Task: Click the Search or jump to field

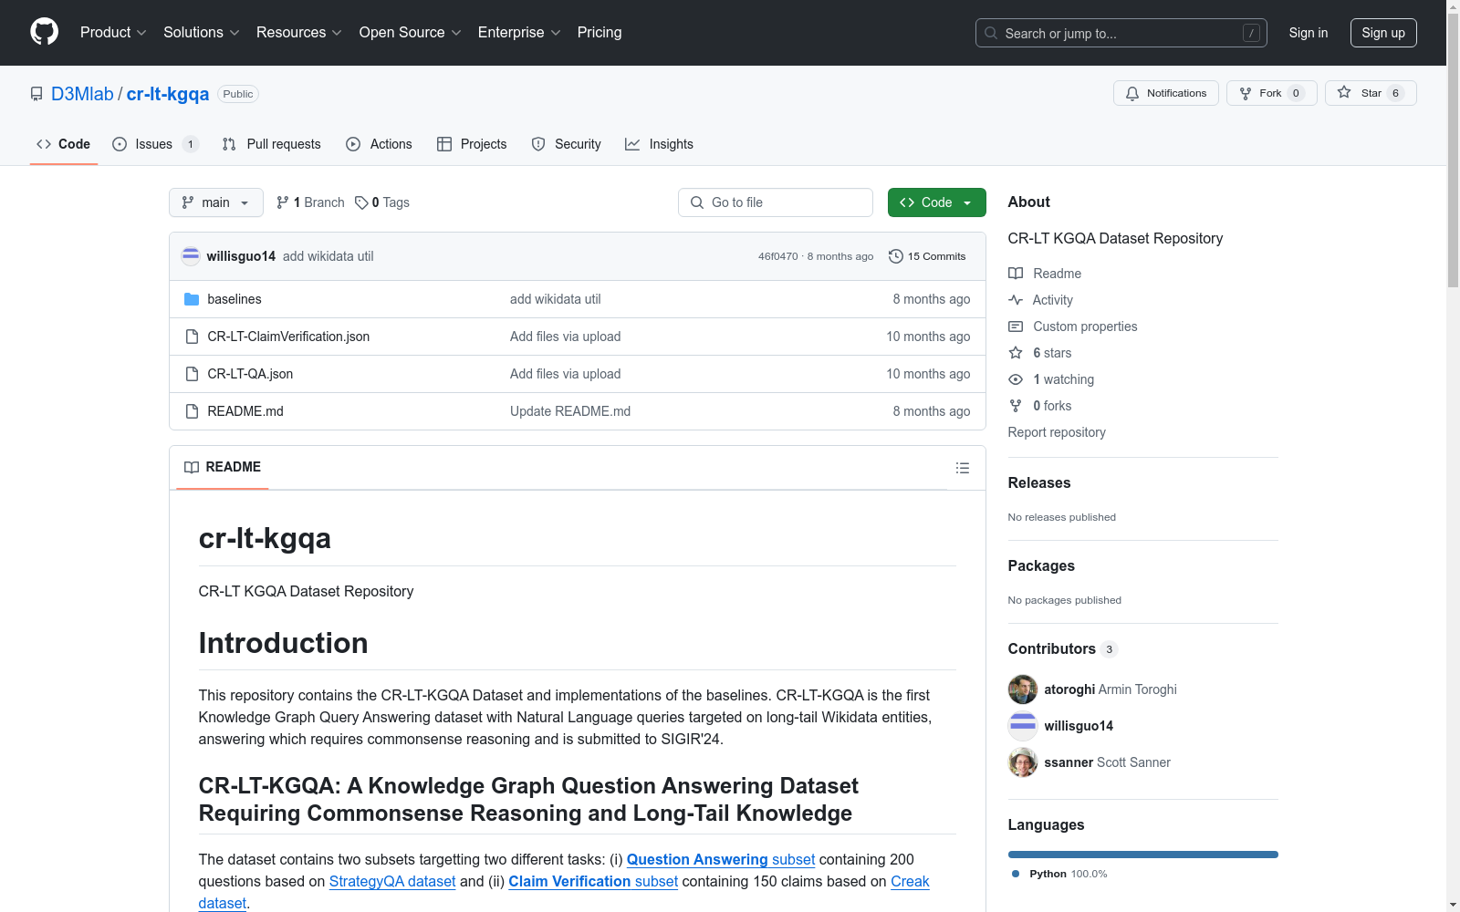Action: tap(1121, 33)
